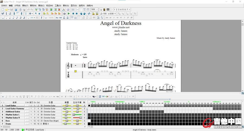The image size is (244, 131).
Task: Click the green Play button in toolbar
Action: click(69, 14)
